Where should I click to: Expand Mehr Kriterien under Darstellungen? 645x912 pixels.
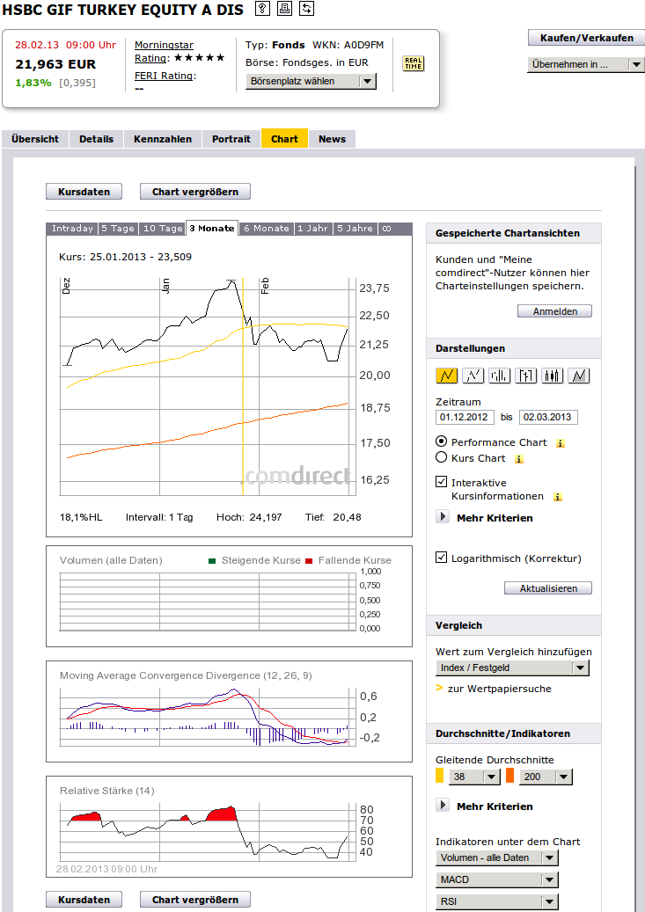pyautogui.click(x=443, y=516)
